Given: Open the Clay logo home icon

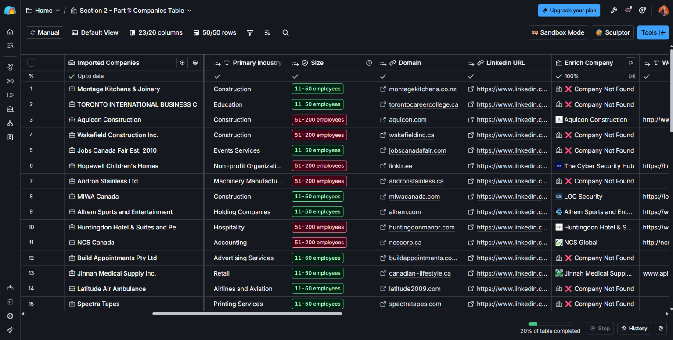Looking at the screenshot, I should click(10, 11).
